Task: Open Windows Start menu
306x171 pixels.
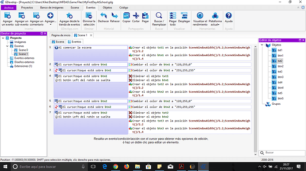Action: point(5,167)
